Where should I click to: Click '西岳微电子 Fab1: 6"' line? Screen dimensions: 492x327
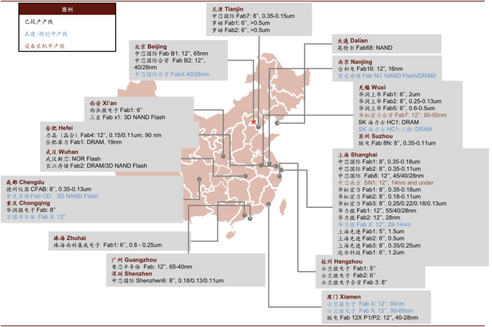(x=116, y=110)
